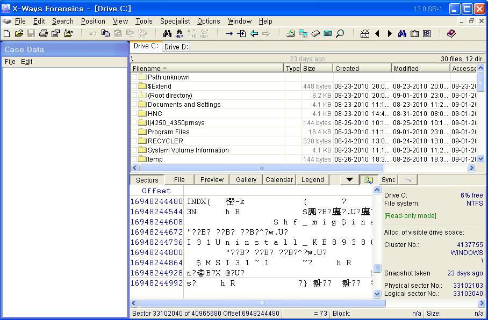This screenshot has height=320, width=488.
Task: Open file using the folder icon
Action: (x=19, y=34)
